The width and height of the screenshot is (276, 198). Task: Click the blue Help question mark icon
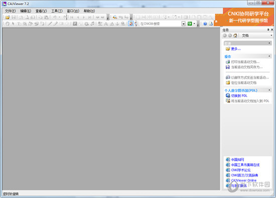click(x=205, y=24)
